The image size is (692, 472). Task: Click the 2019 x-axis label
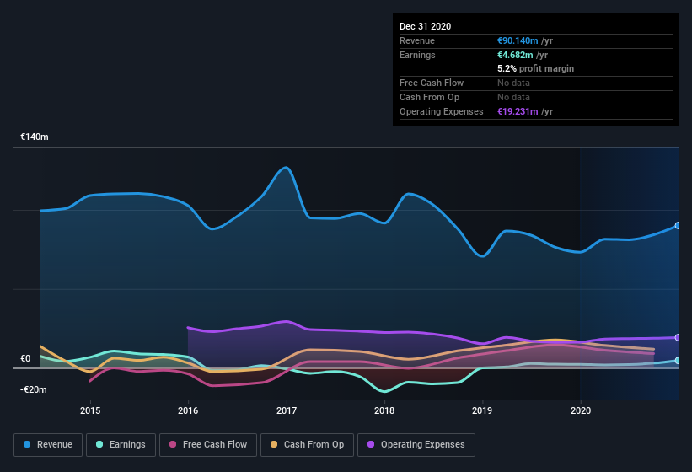click(x=482, y=410)
